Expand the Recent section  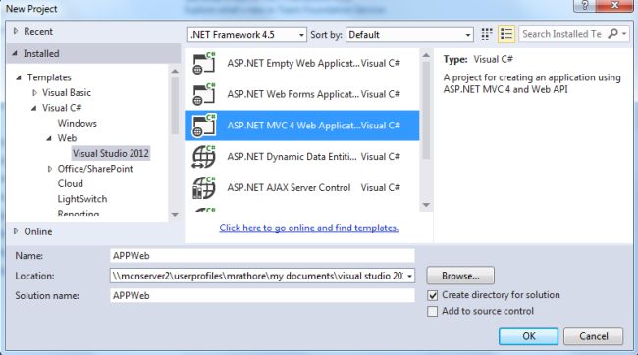16,31
